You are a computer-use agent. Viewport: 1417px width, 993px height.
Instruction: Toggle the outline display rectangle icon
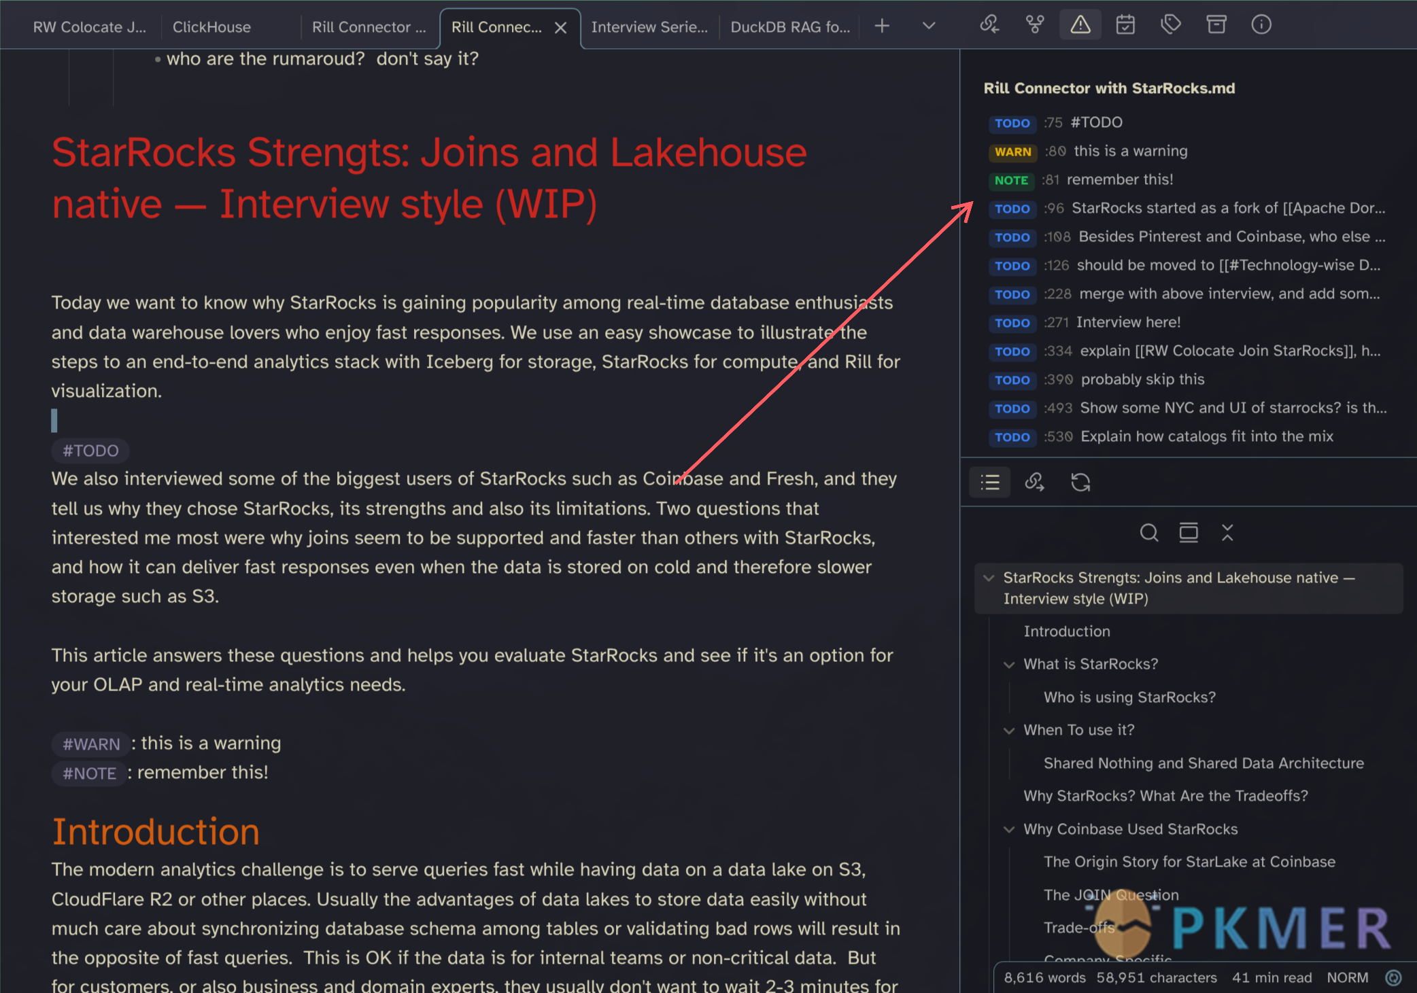(1189, 533)
